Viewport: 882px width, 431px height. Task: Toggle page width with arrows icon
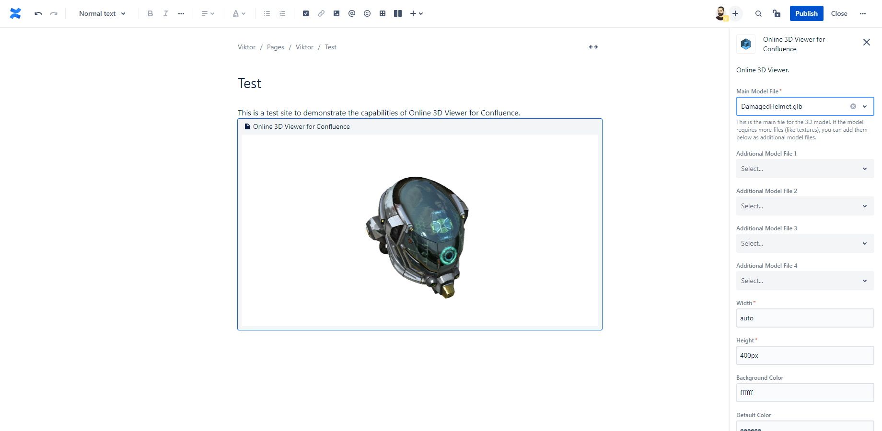pos(593,47)
